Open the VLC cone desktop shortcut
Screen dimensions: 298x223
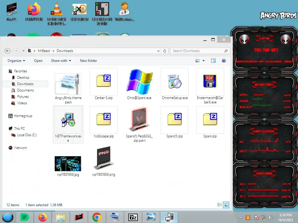57,14
